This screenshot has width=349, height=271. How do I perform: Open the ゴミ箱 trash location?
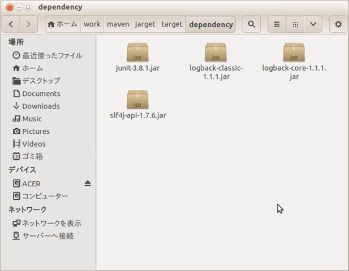[x=32, y=156]
